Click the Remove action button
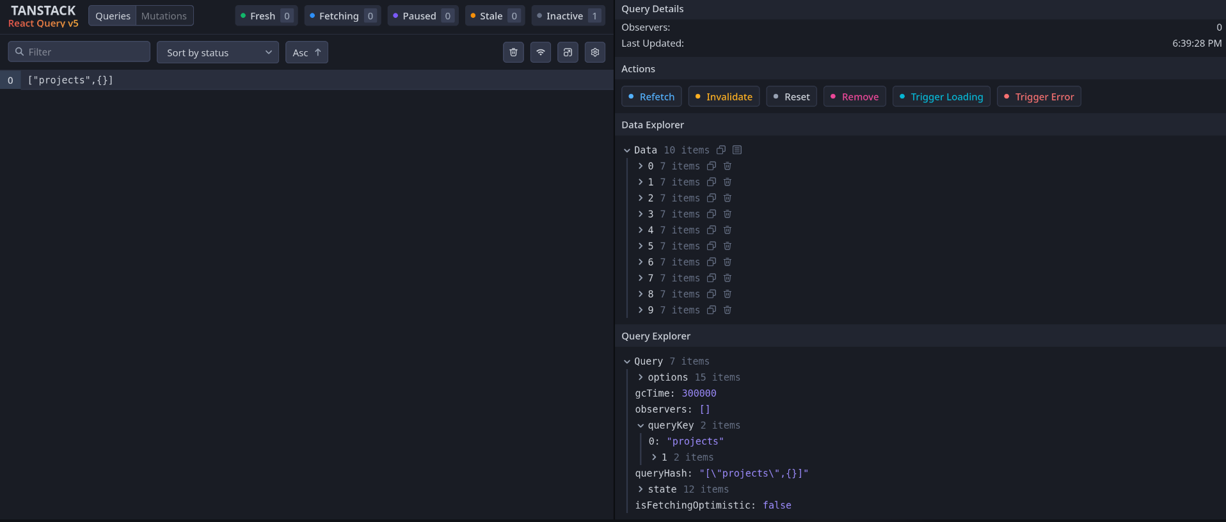Screen dimensions: 1226x522 pos(854,97)
